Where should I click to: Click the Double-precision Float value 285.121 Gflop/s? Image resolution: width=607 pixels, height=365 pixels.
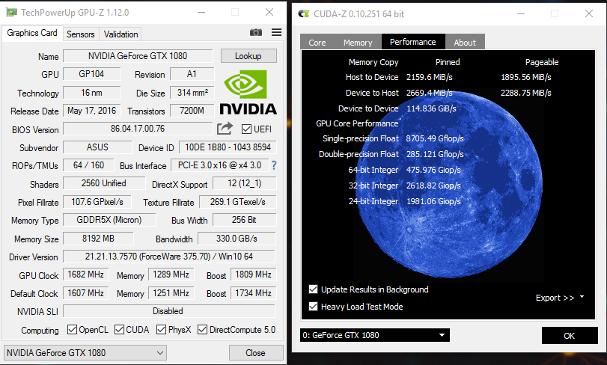[x=435, y=154]
